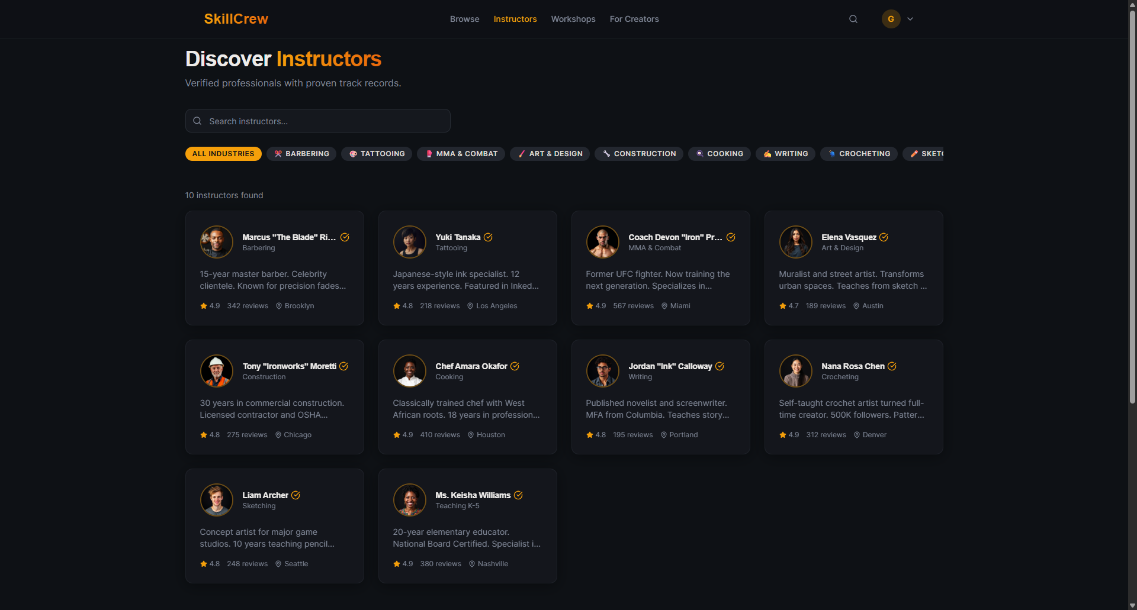The height and width of the screenshot is (610, 1137).
Task: Select the All Industries filter
Action: point(223,154)
